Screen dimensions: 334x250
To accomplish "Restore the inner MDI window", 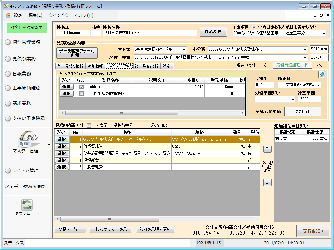I will (321, 15).
